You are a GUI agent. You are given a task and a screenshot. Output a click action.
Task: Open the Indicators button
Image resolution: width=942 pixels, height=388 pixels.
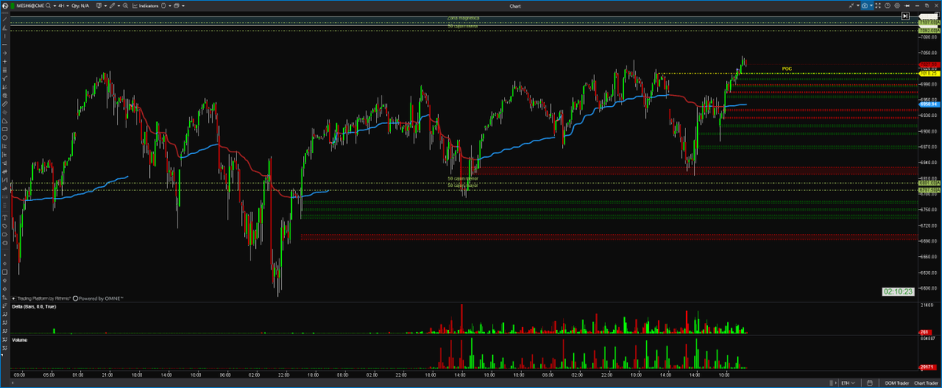click(145, 5)
